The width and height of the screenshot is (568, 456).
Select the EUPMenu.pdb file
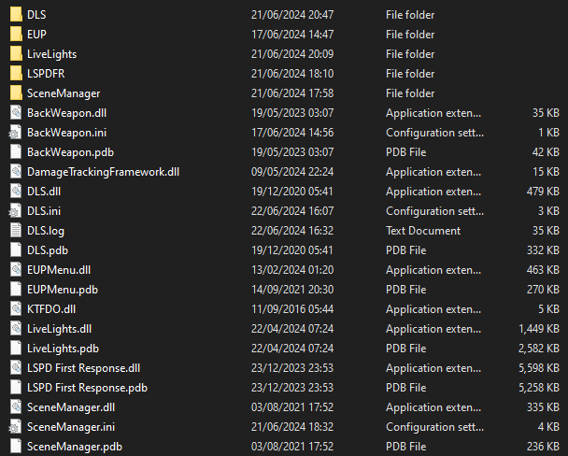[x=62, y=290]
